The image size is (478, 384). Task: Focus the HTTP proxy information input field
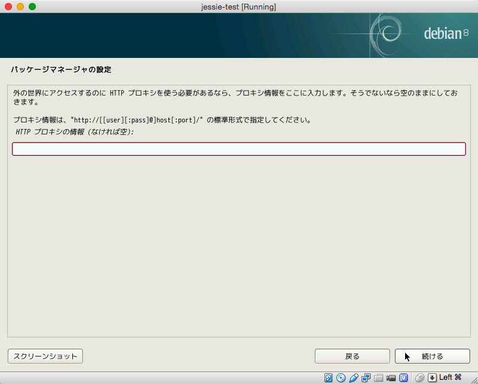(x=239, y=149)
